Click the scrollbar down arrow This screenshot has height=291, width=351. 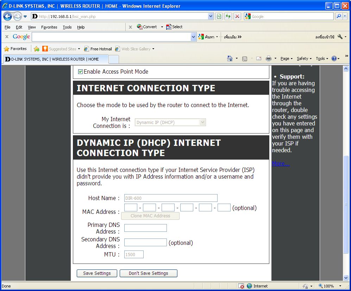tap(346, 278)
